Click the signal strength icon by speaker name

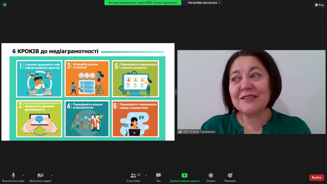[x=180, y=132]
